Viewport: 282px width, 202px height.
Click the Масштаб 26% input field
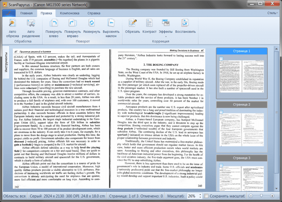[193, 196]
